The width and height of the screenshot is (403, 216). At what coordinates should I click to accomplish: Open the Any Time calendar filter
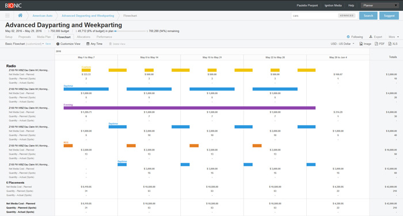(94, 44)
